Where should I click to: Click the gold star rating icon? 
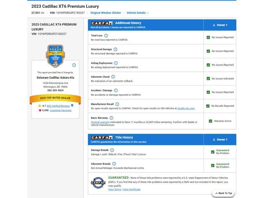40,106
